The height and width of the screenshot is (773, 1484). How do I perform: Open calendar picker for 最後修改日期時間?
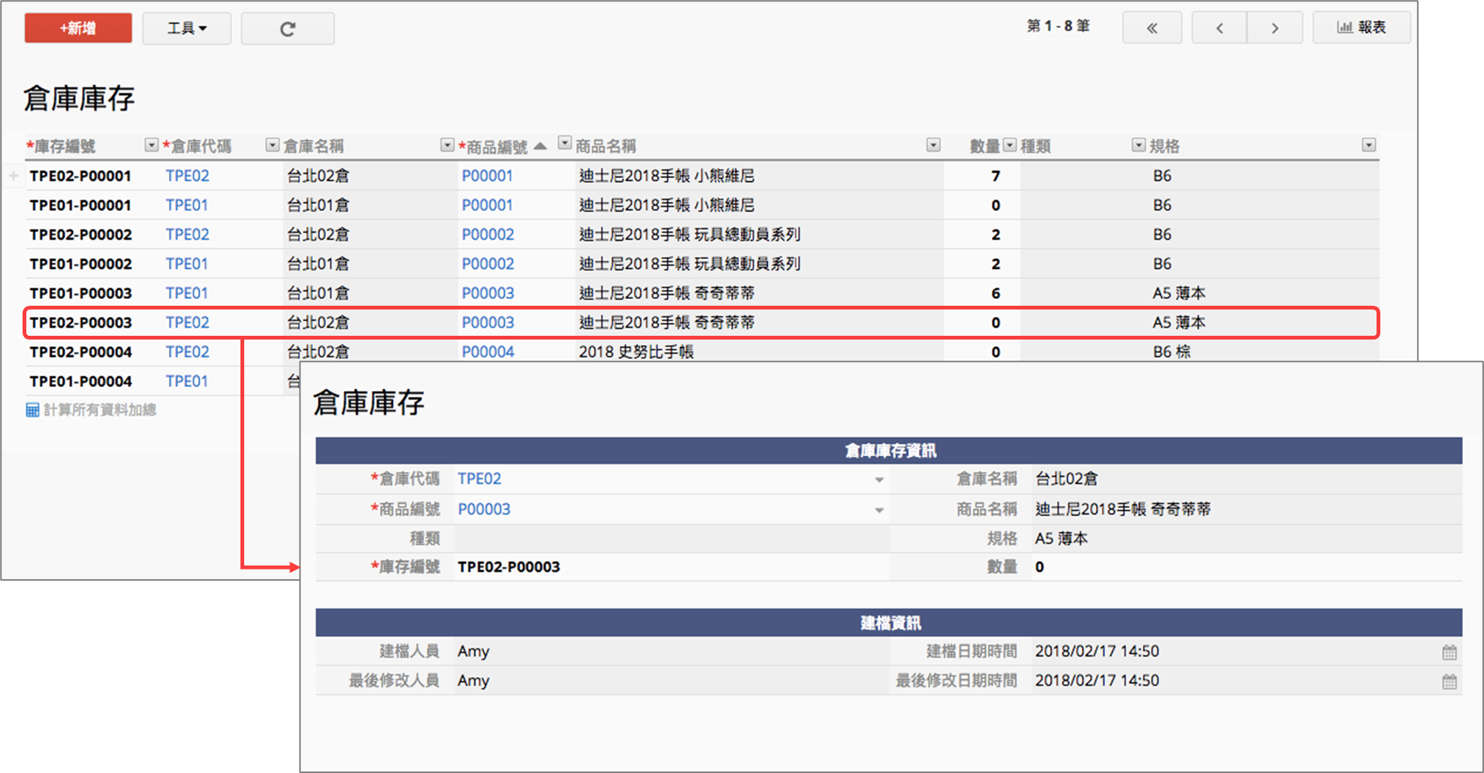pos(1449,681)
